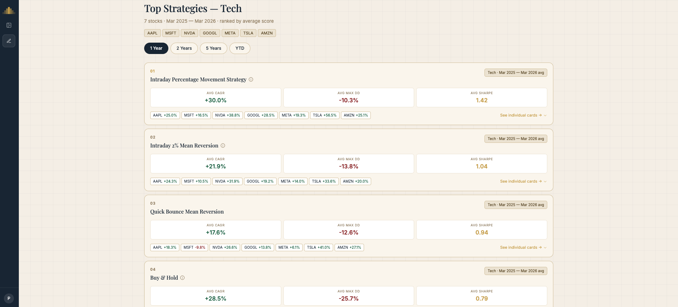The height and width of the screenshot is (307, 678).
Task: Click the pencil edit icon in sidebar
Action: pos(9,41)
